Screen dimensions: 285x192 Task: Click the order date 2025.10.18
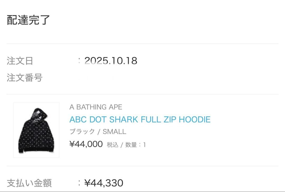[111, 61]
